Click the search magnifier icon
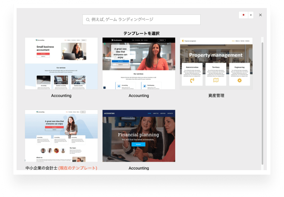This screenshot has width=284, height=197. (87, 19)
